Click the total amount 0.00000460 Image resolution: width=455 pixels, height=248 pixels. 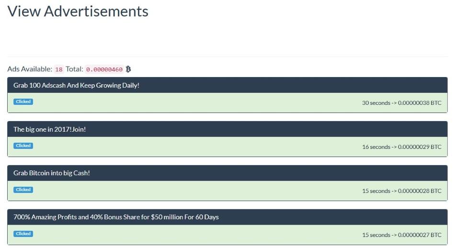(104, 69)
